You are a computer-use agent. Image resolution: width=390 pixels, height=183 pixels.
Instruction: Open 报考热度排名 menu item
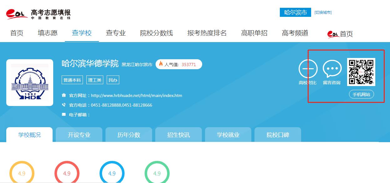coord(207,33)
